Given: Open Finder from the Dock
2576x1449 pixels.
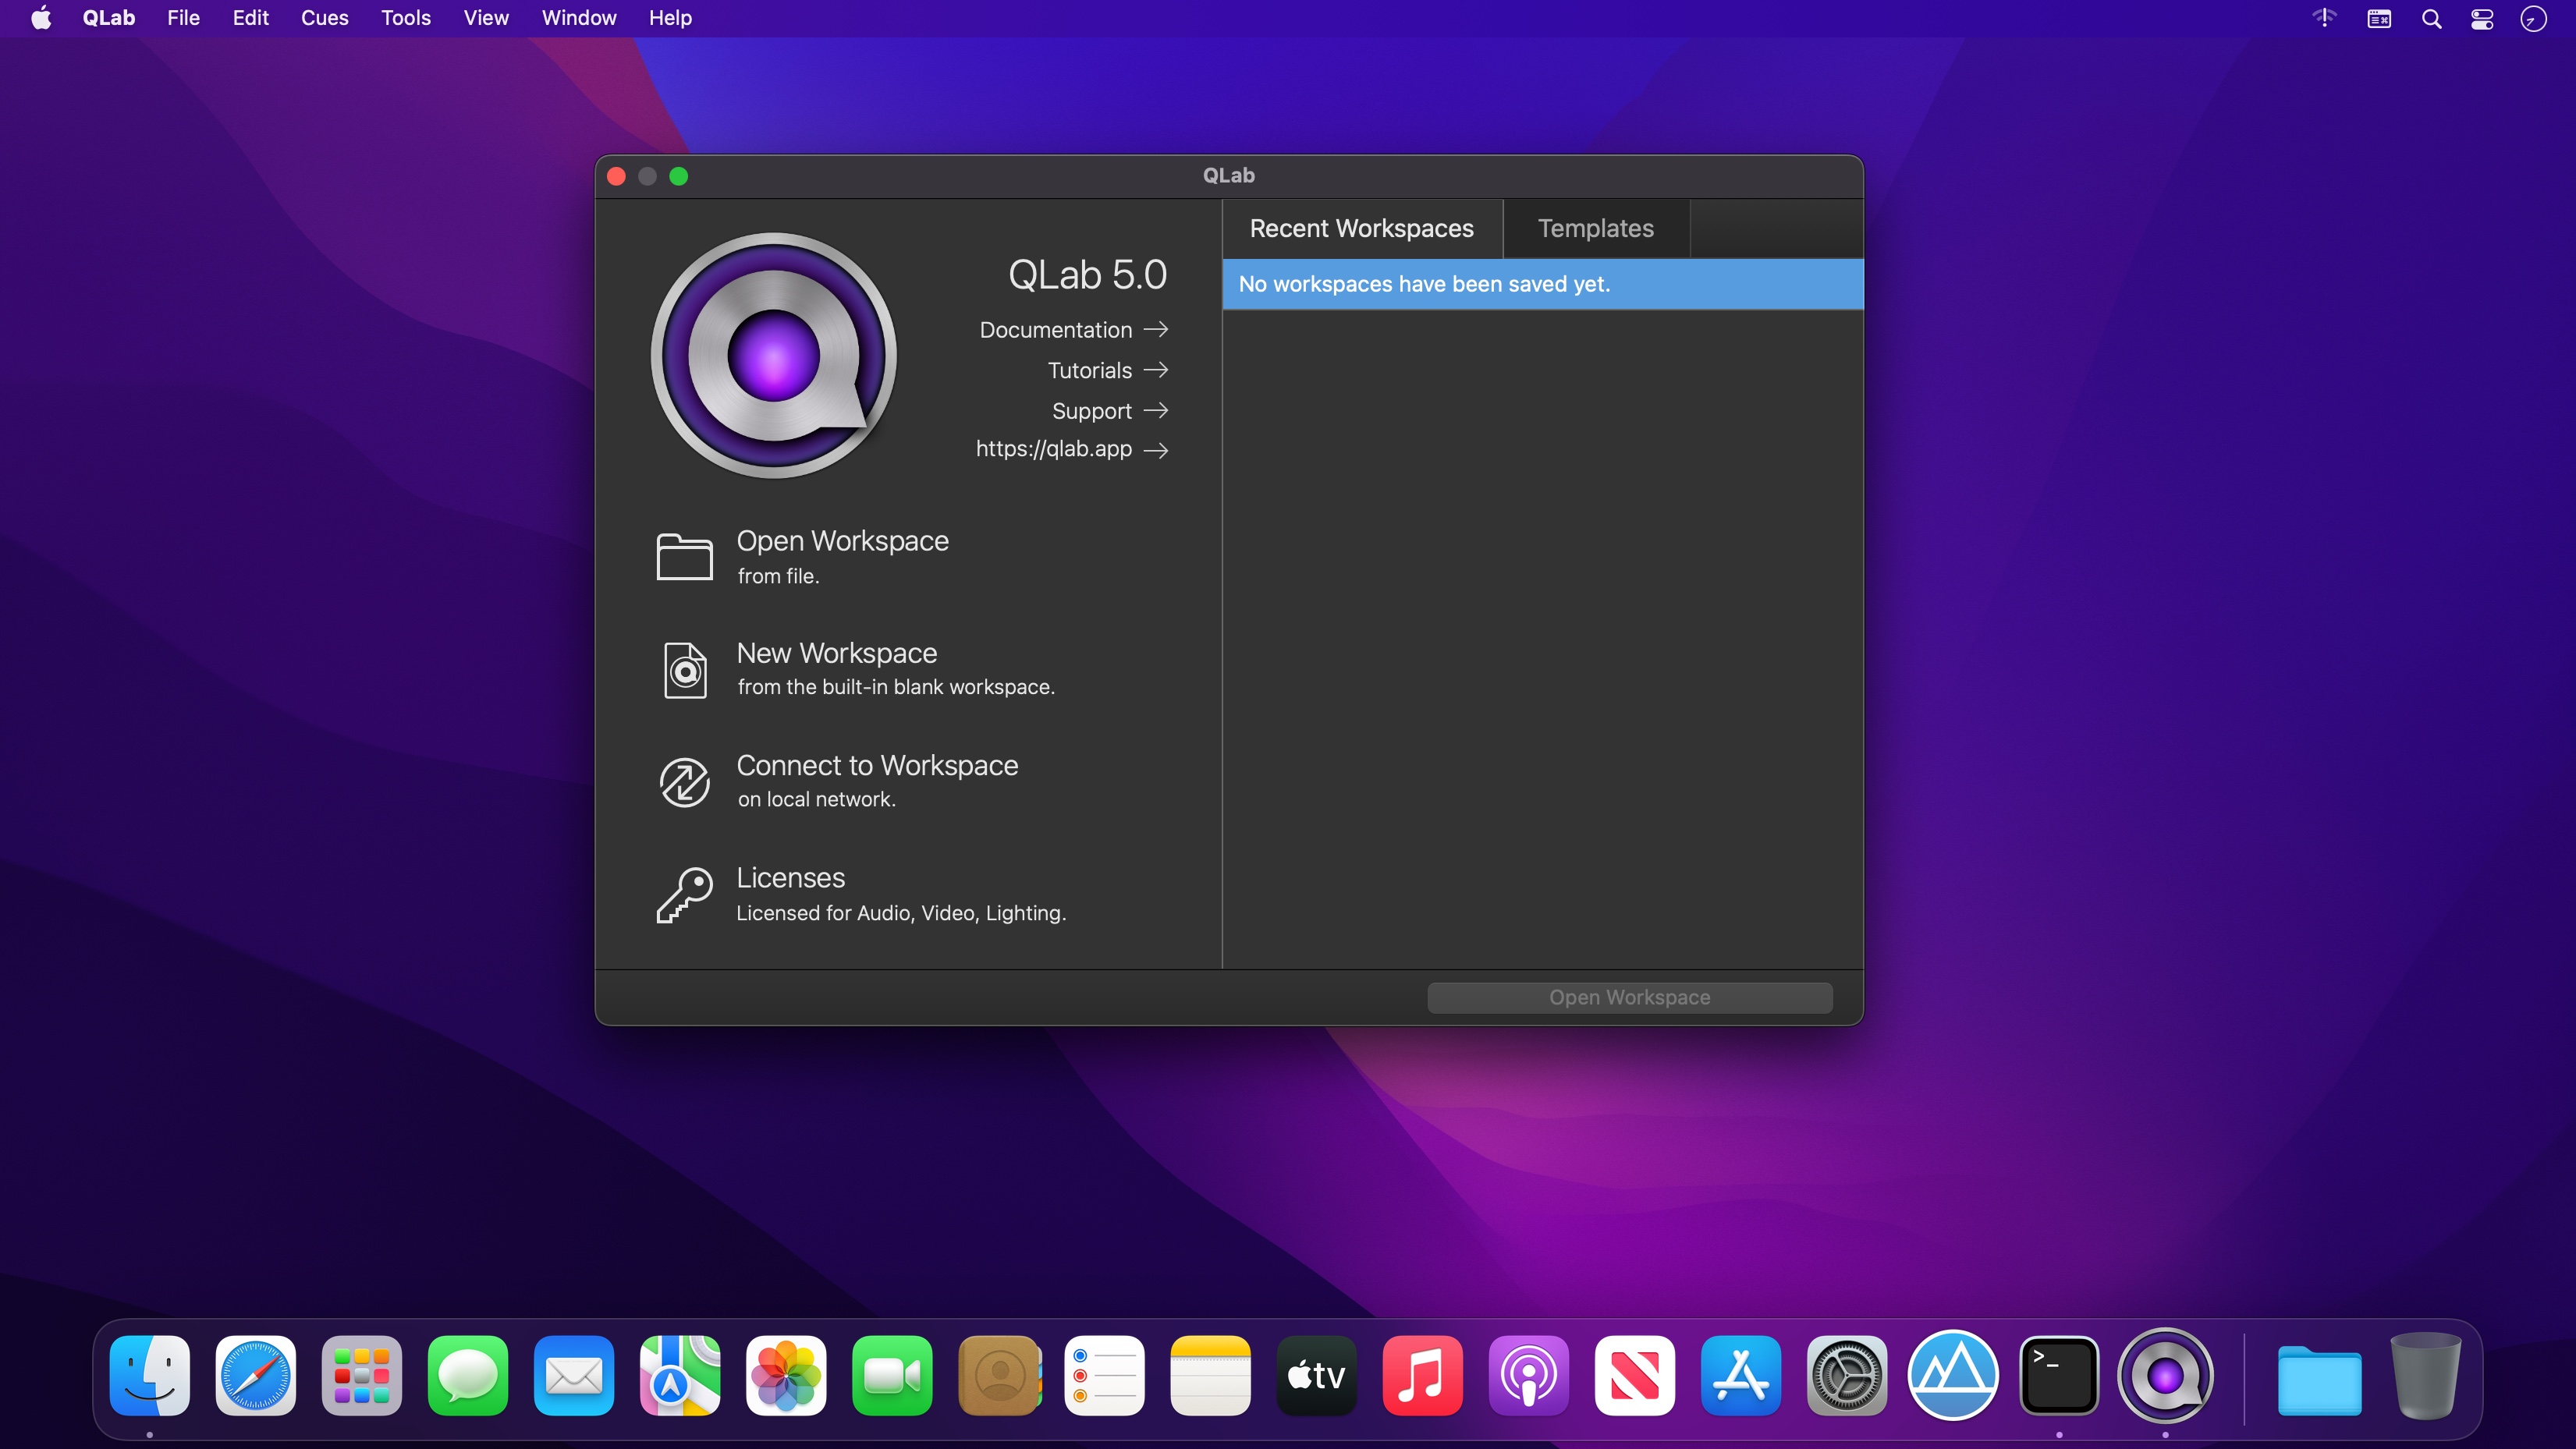Looking at the screenshot, I should pos(150,1375).
